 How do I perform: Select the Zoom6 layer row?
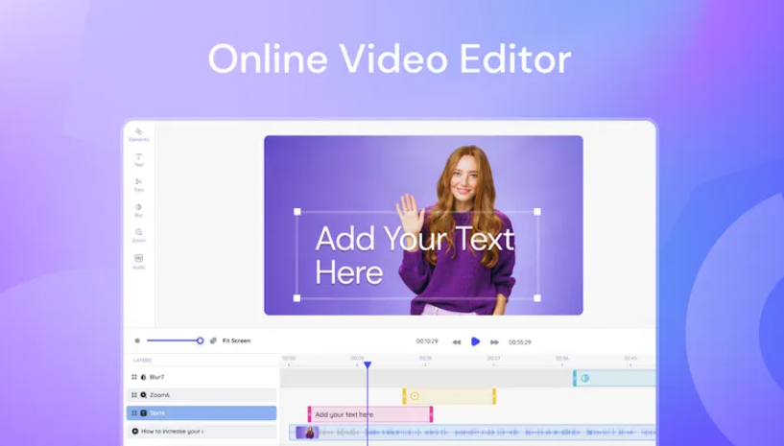click(202, 395)
